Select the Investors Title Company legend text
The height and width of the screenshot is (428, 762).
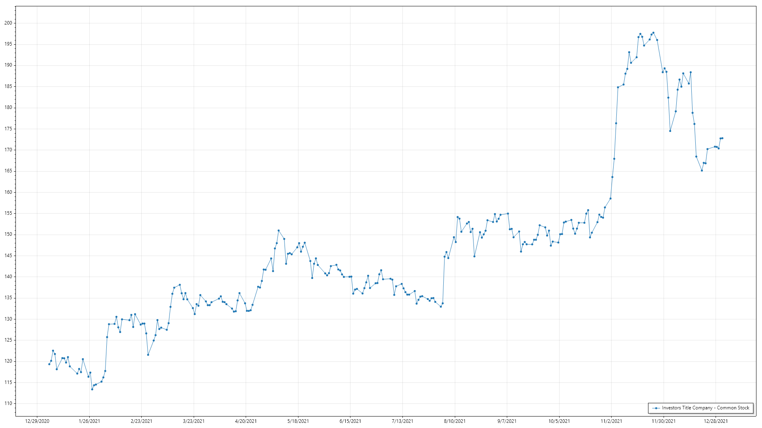705,408
